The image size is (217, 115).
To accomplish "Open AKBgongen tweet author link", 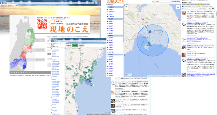I will coord(118,110).
